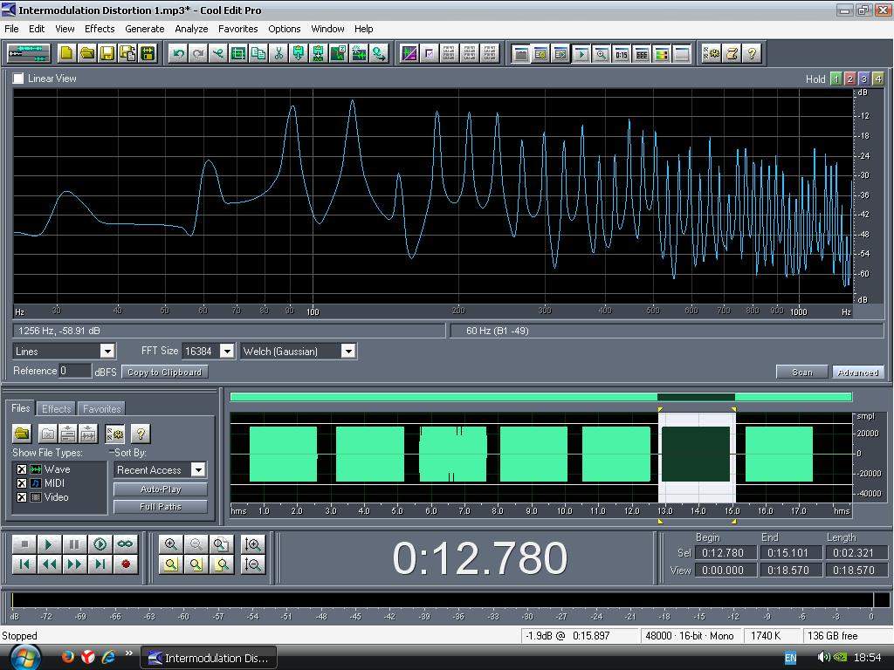The width and height of the screenshot is (894, 670).
Task: Open the Welch (Gaussian) window dropdown
Action: pyautogui.click(x=348, y=351)
